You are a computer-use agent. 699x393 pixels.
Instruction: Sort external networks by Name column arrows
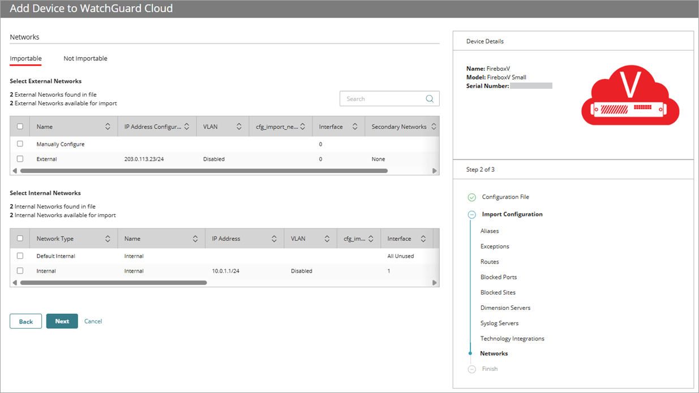(108, 127)
